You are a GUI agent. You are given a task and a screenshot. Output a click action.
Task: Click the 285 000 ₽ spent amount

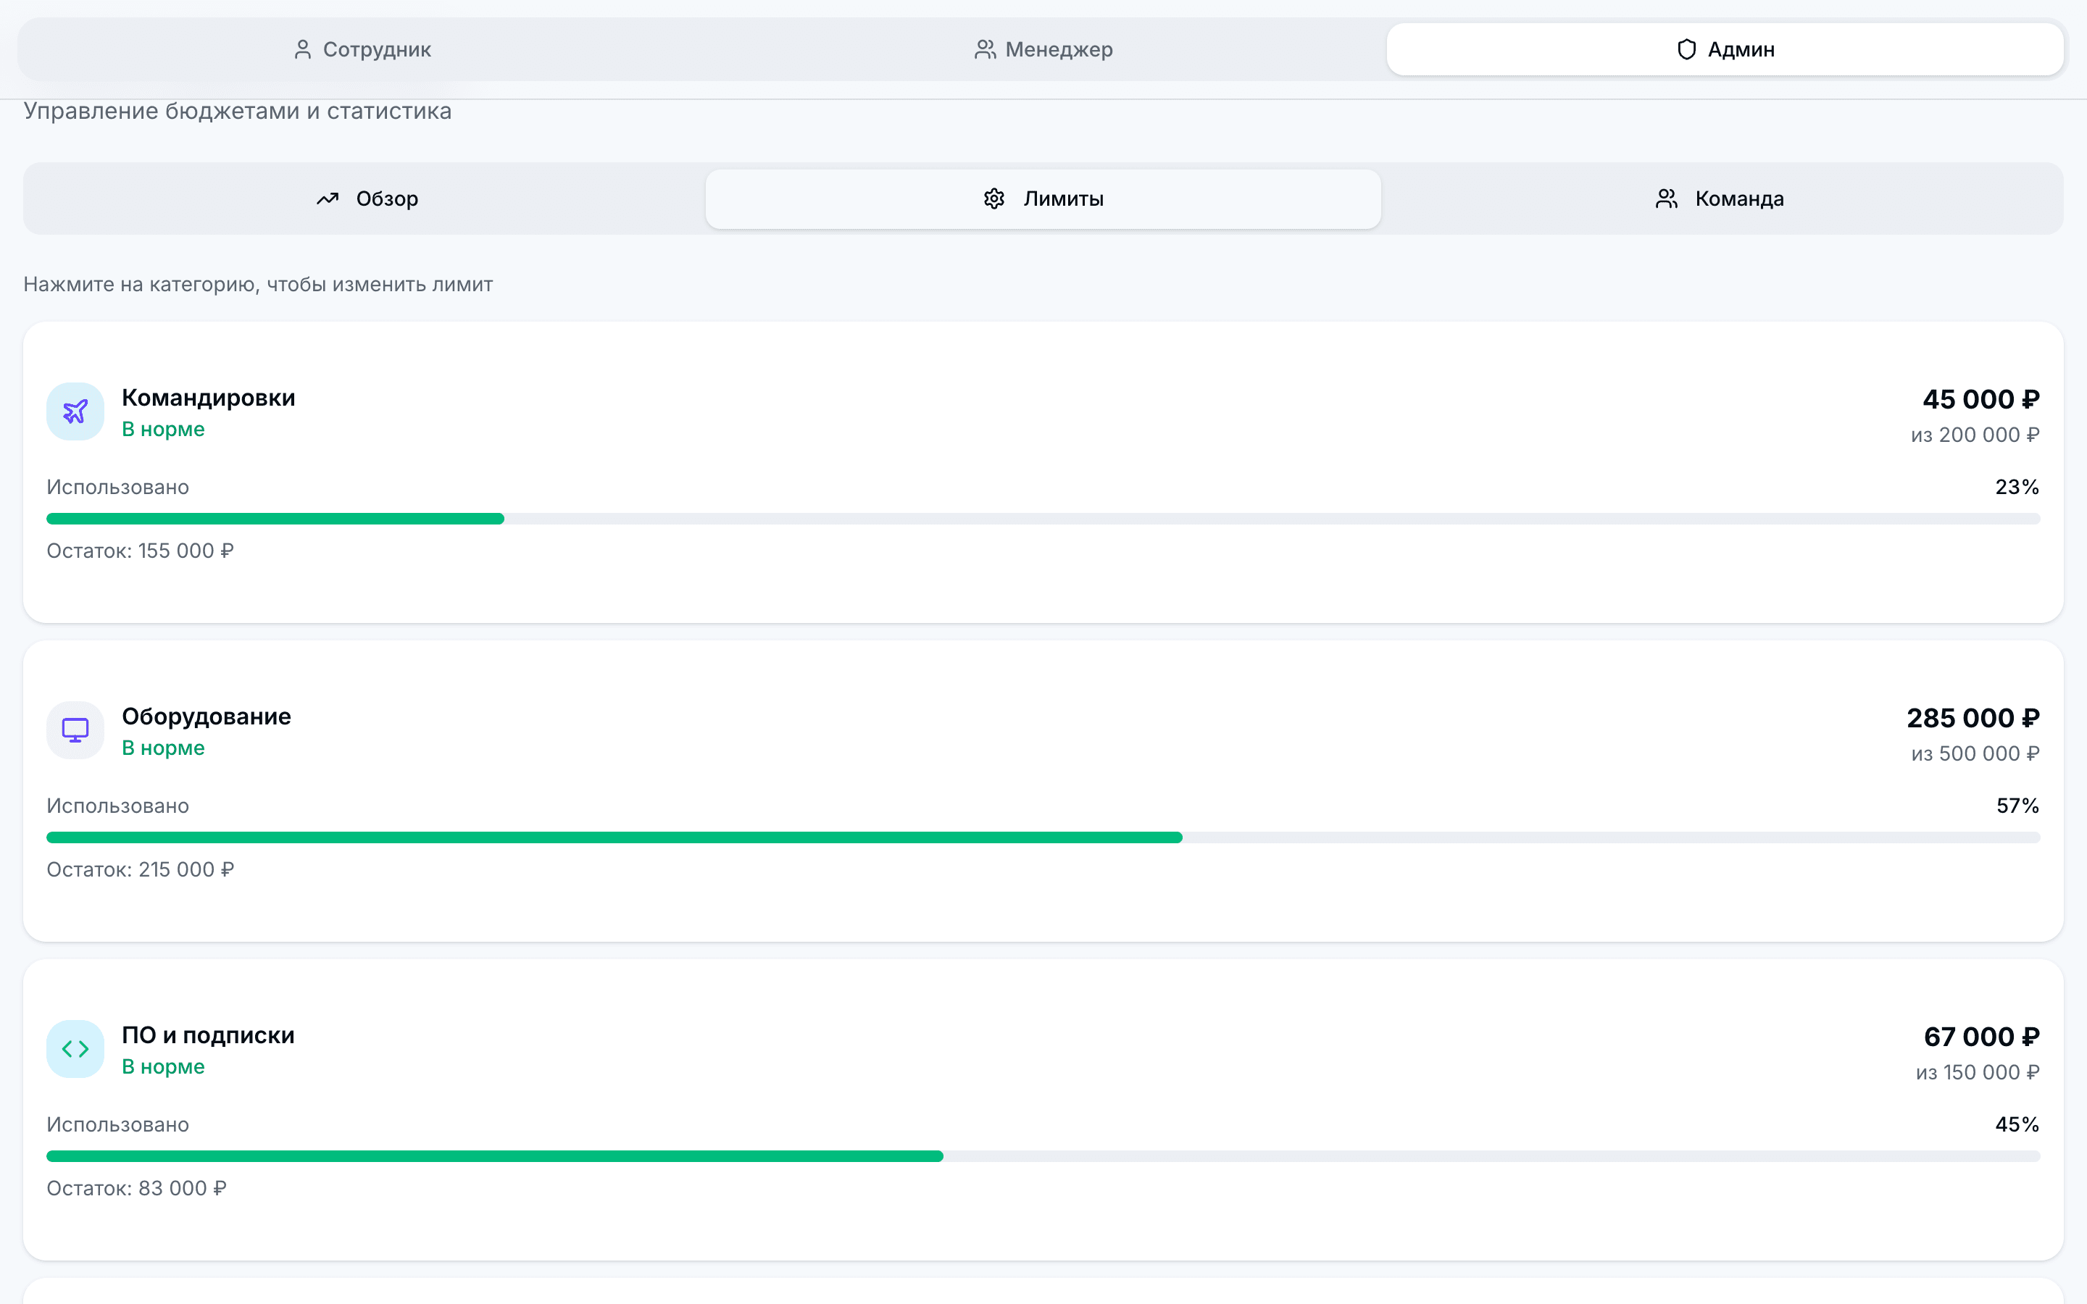(1973, 717)
